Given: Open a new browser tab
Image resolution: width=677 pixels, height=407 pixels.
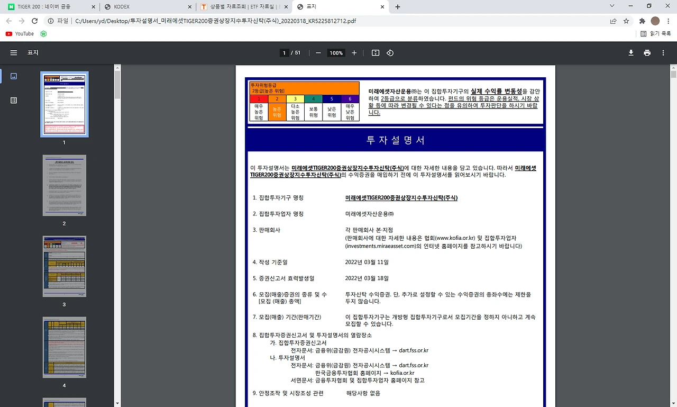Looking at the screenshot, I should click(398, 7).
